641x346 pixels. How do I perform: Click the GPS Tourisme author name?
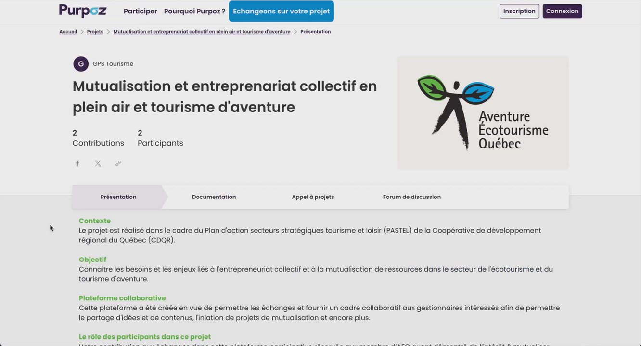point(113,64)
